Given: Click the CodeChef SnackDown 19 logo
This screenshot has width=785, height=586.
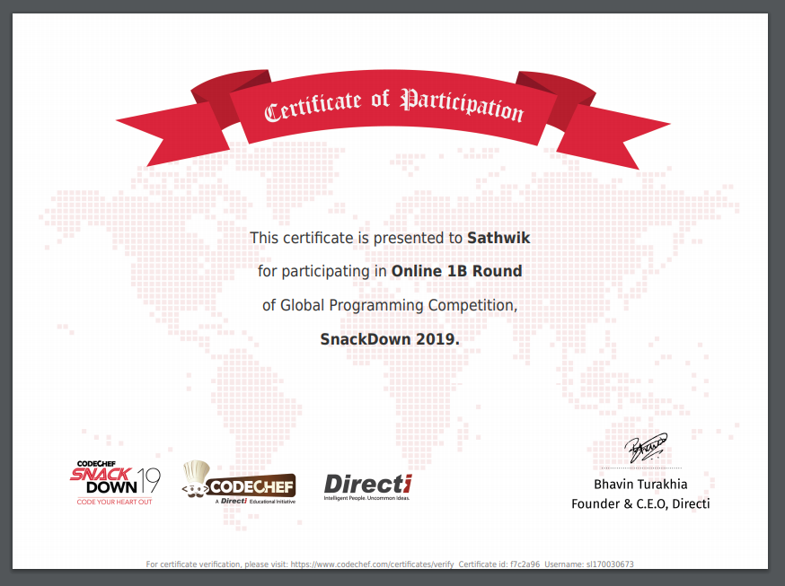Looking at the screenshot, I should pyautogui.click(x=115, y=481).
